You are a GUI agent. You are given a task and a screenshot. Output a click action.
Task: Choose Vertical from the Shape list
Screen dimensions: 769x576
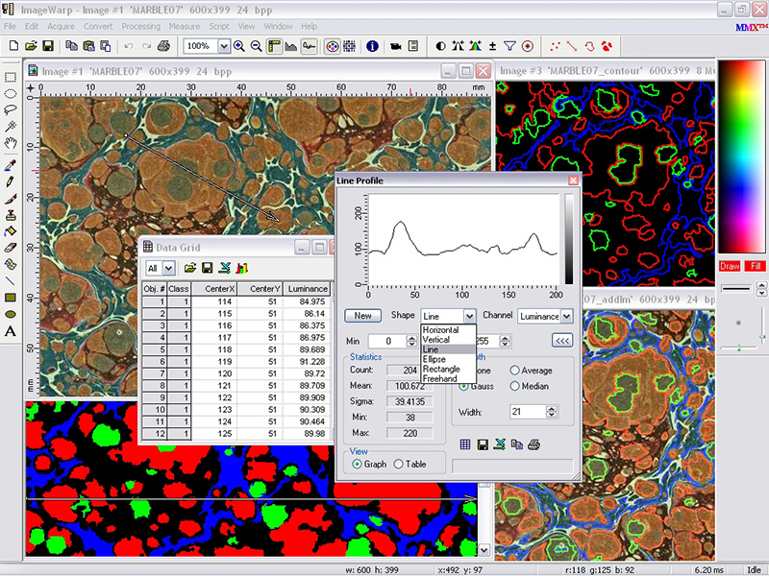click(449, 340)
